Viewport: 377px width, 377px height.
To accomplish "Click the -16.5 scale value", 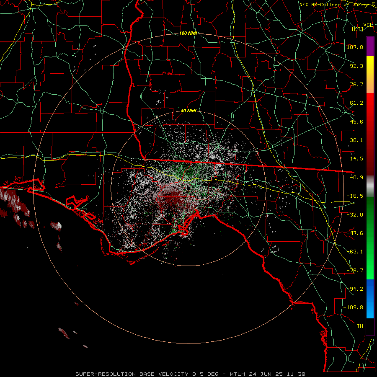I will [x=355, y=196].
